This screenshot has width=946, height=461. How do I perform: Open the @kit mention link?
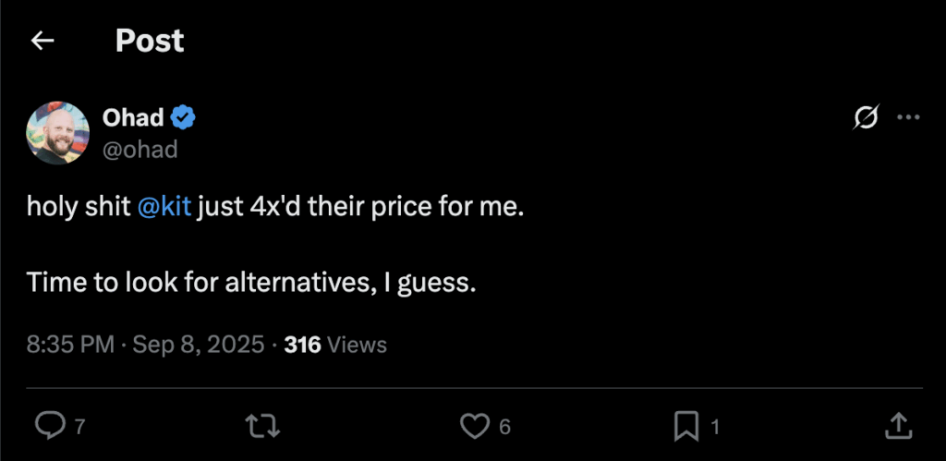pyautogui.click(x=164, y=206)
